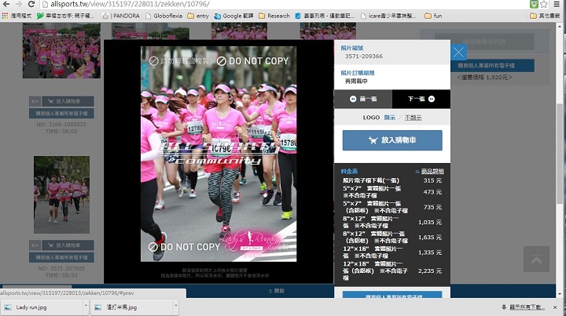Open the green heart bookmark

[65, 16]
